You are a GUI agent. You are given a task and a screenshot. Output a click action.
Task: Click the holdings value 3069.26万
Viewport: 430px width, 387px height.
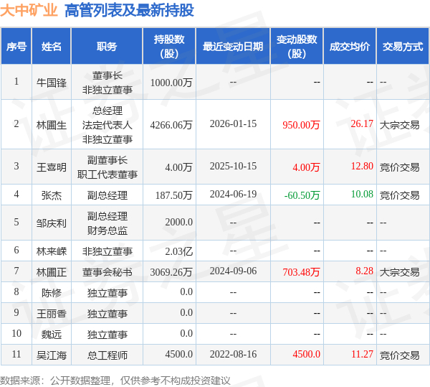pos(171,272)
